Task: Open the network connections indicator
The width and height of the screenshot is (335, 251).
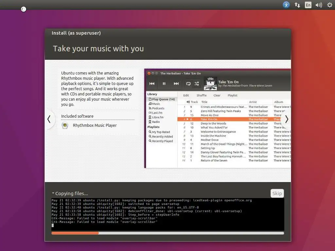Action: 297,5
